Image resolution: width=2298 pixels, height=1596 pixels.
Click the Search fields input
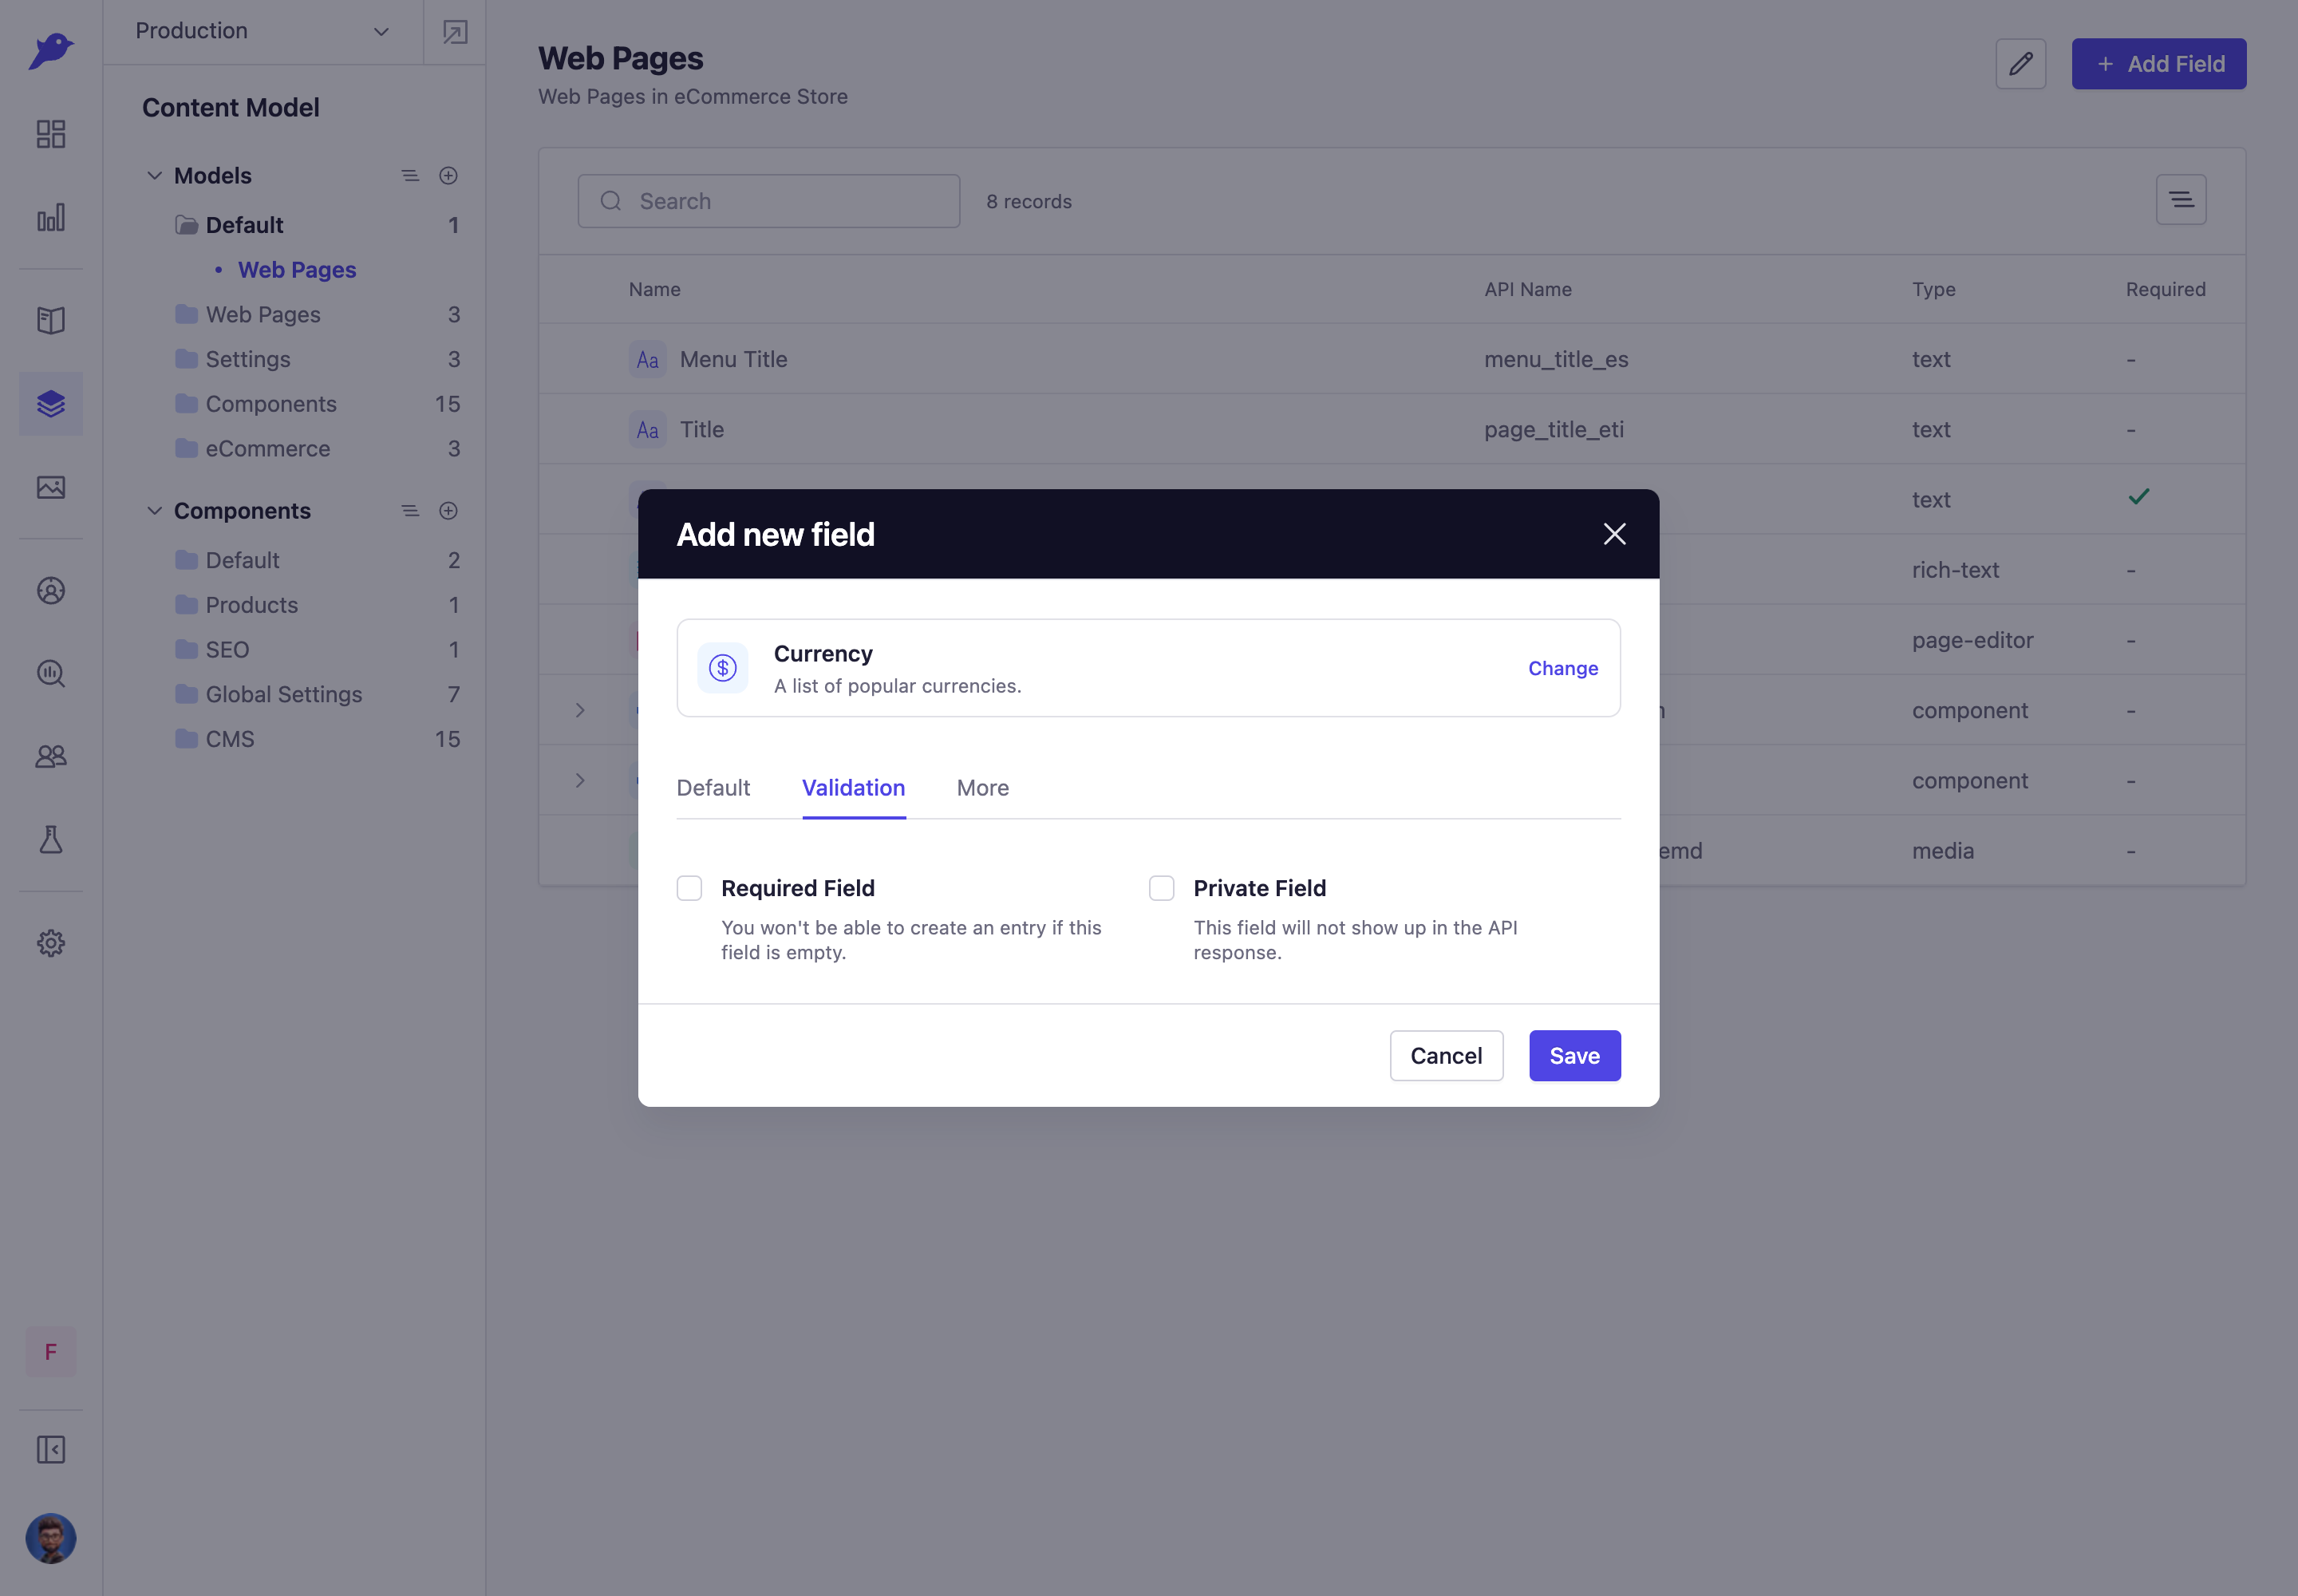769,201
